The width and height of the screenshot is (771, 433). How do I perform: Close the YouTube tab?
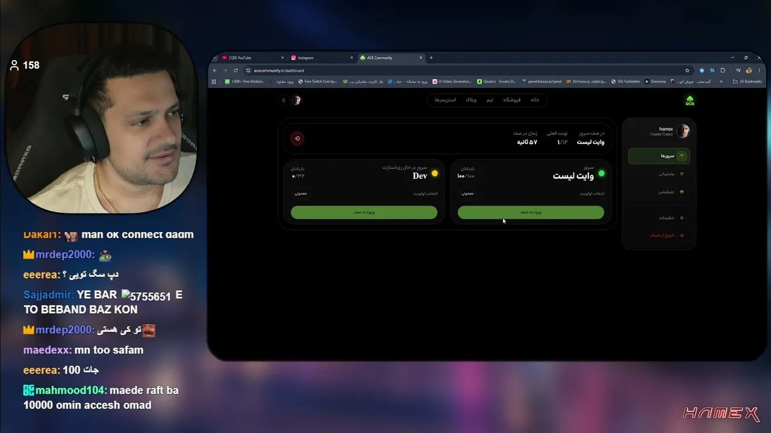(283, 58)
